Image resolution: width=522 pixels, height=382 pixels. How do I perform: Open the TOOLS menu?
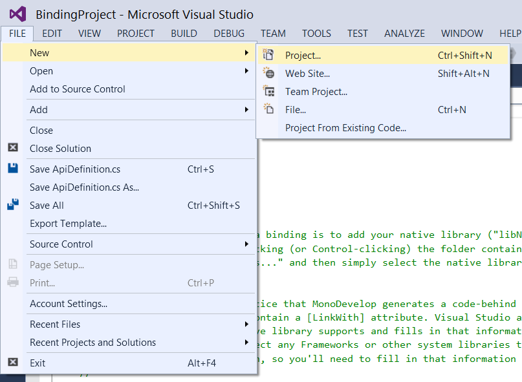click(316, 33)
